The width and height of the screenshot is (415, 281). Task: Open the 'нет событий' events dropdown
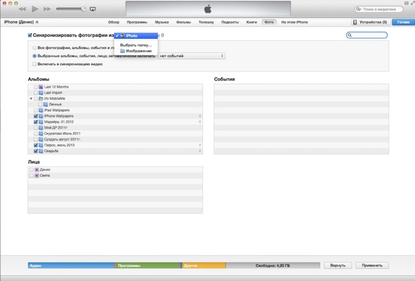click(x=191, y=56)
